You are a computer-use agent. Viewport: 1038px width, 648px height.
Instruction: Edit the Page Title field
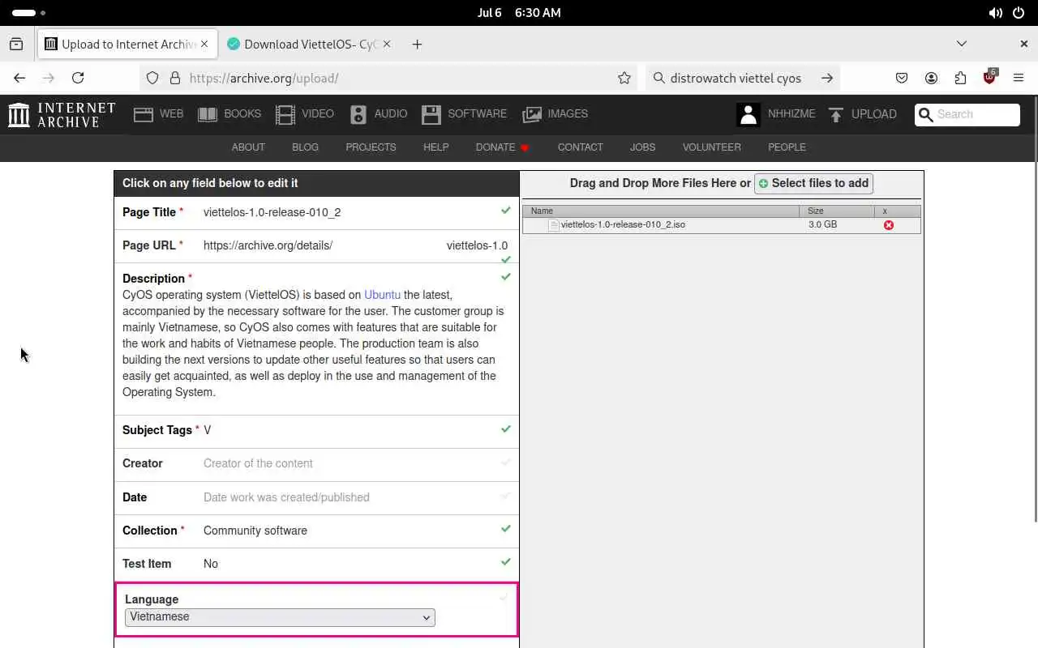coord(316,212)
